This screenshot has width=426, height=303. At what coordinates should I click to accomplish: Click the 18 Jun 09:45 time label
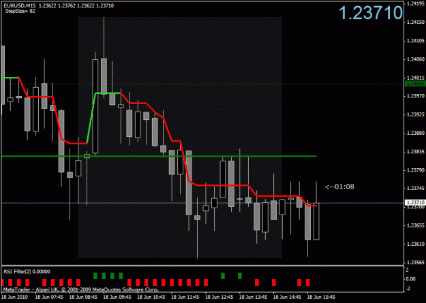[117, 297]
